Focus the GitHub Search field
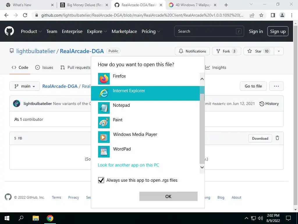298x224 pixels. pos(209,31)
